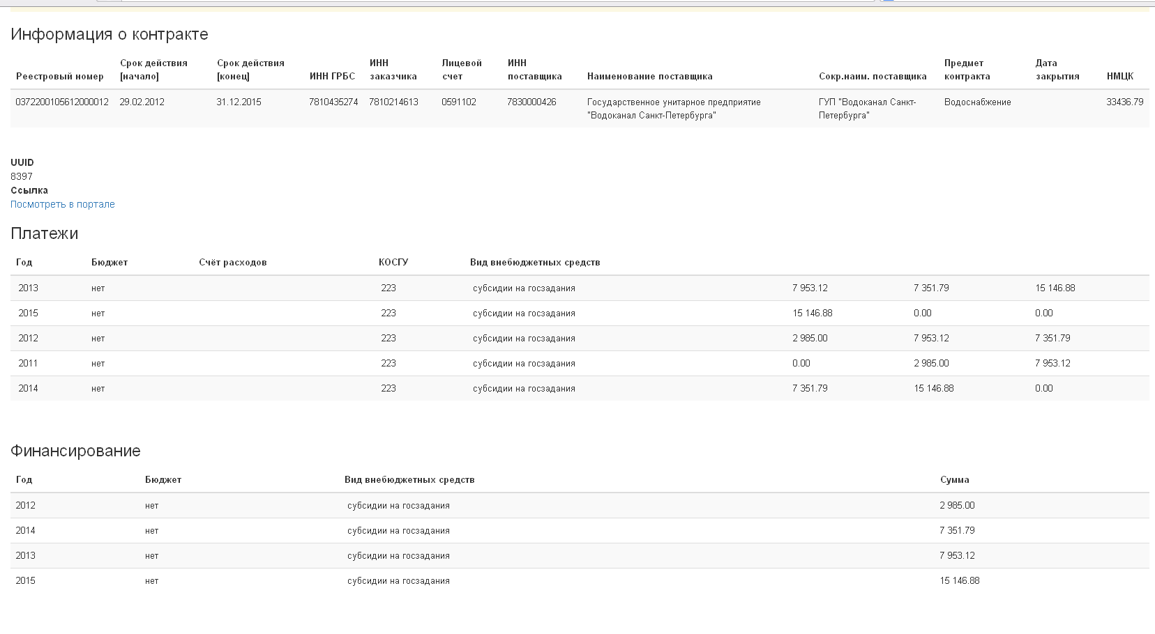1155x634 pixels.
Task: Click the НМЦК value 33436.79
Action: point(1124,102)
